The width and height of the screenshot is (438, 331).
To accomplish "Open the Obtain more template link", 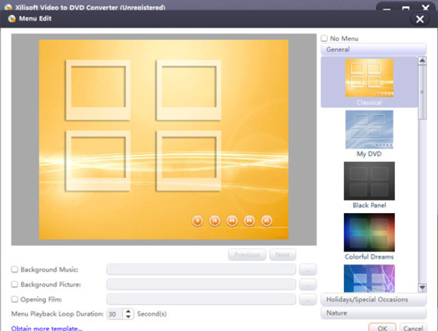I will tap(47, 328).
